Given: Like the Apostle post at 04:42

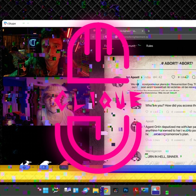Looking at the screenshot, I should pos(173,77).
